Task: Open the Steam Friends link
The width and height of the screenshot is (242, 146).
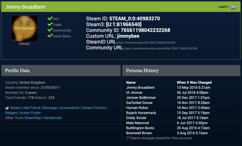Action: click(x=93, y=108)
